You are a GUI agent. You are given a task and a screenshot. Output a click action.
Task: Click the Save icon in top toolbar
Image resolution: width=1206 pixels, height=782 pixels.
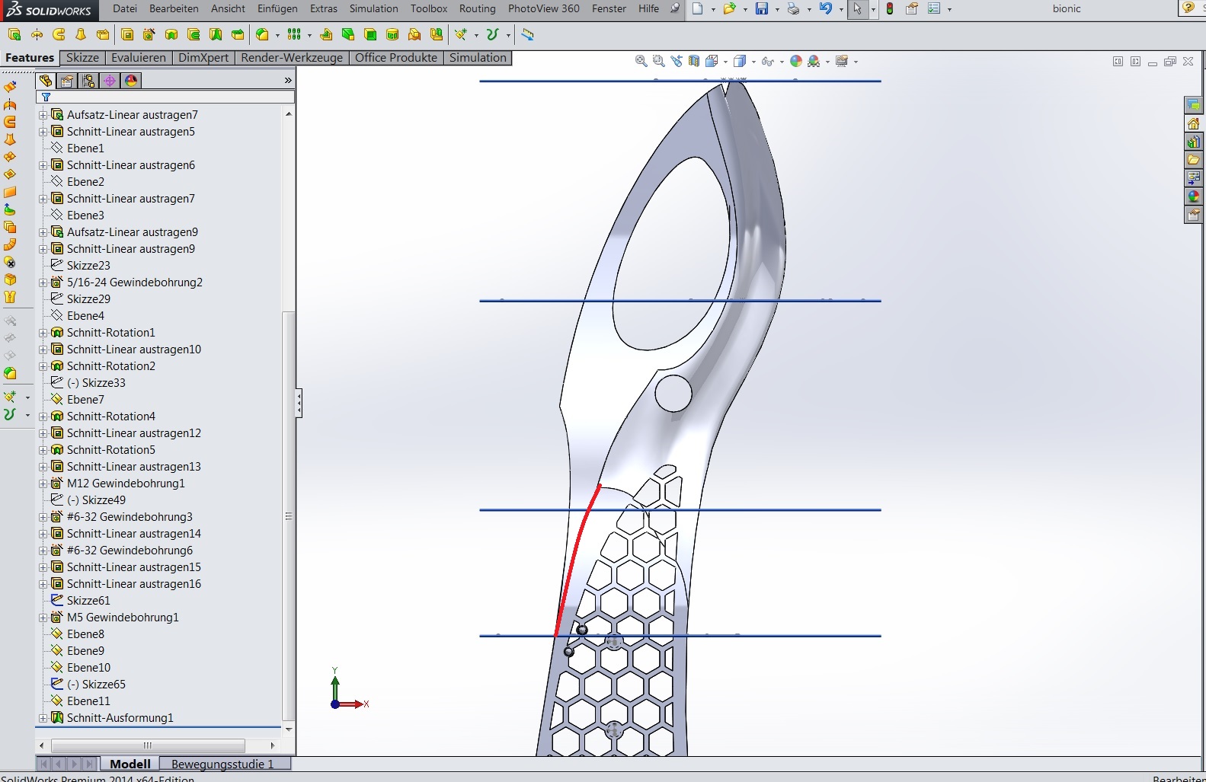[x=762, y=9]
